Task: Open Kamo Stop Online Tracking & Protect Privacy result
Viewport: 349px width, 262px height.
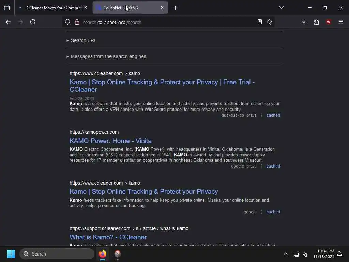Action: 143,192
